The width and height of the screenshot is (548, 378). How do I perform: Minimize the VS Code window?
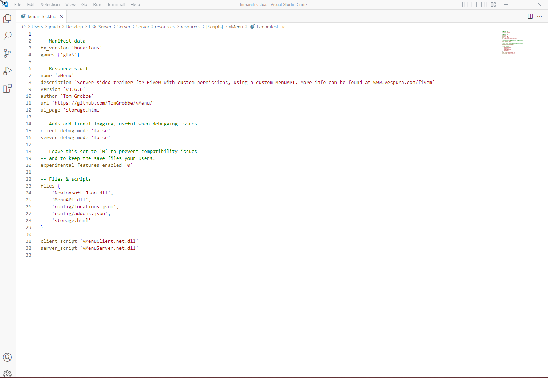pyautogui.click(x=506, y=4)
